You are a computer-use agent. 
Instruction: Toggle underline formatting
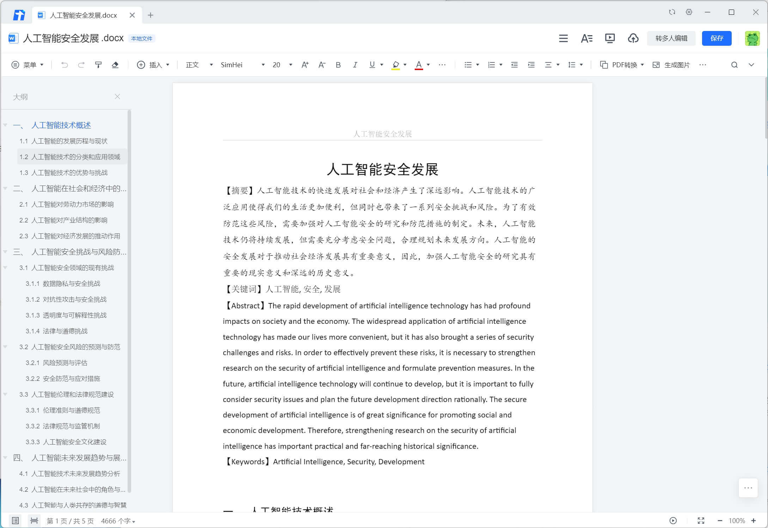372,65
